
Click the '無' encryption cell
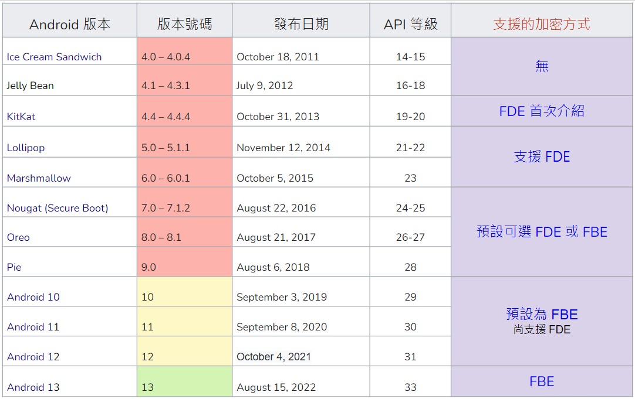point(542,66)
